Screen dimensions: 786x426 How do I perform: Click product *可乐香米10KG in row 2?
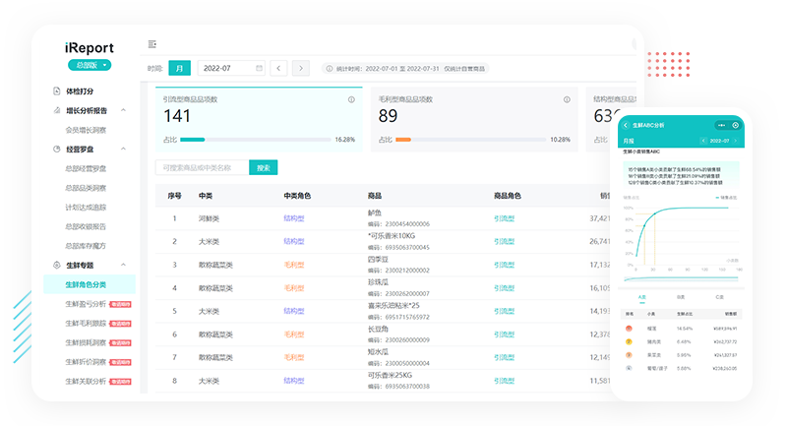coord(392,236)
